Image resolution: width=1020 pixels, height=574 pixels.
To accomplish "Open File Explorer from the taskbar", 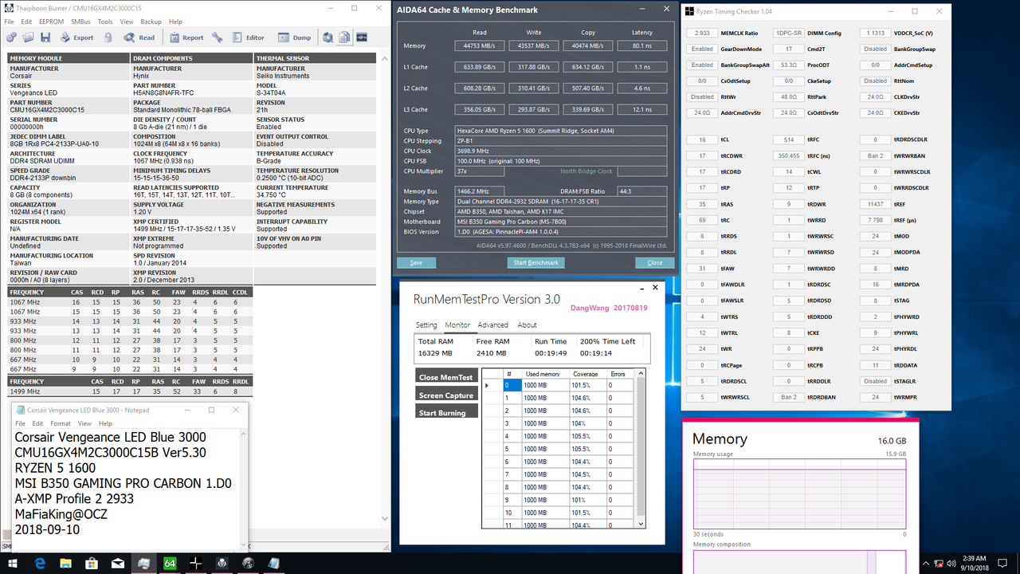I will pyautogui.click(x=65, y=563).
